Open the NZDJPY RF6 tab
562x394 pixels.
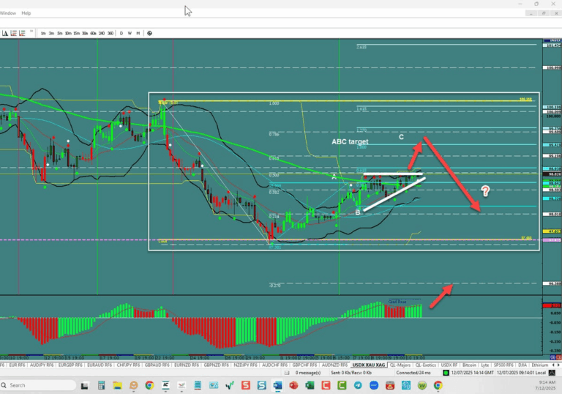point(246,365)
